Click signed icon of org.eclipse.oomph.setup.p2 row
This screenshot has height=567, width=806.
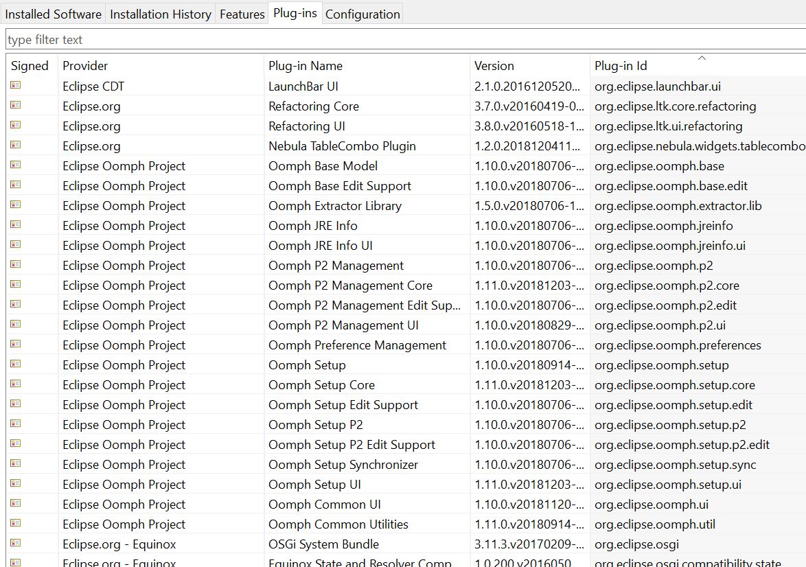[15, 424]
